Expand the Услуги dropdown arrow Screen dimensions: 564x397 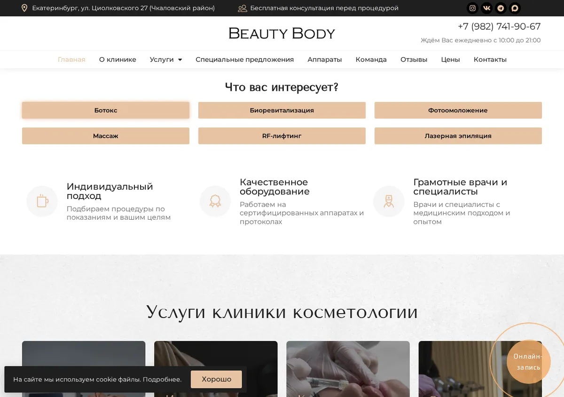(180, 60)
